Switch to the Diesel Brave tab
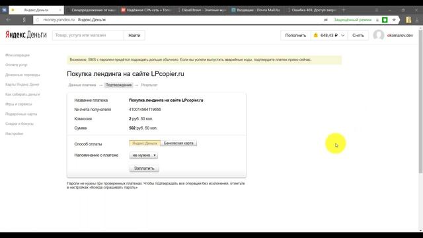The image size is (423, 238). pyautogui.click(x=202, y=10)
